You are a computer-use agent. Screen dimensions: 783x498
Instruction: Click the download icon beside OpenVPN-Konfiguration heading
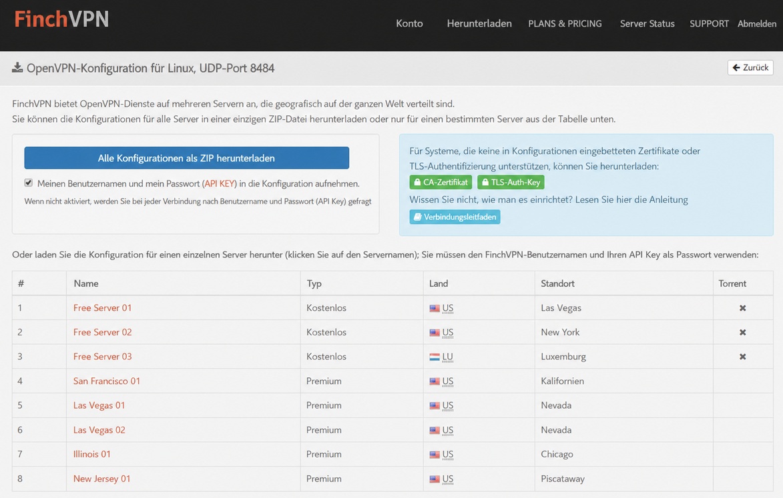pyautogui.click(x=17, y=67)
